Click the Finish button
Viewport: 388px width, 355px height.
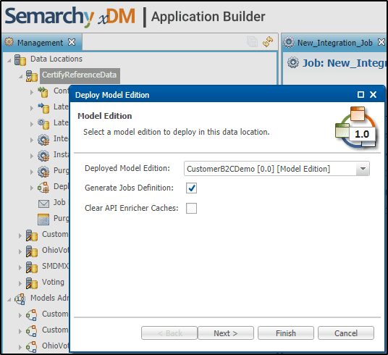[286, 333]
